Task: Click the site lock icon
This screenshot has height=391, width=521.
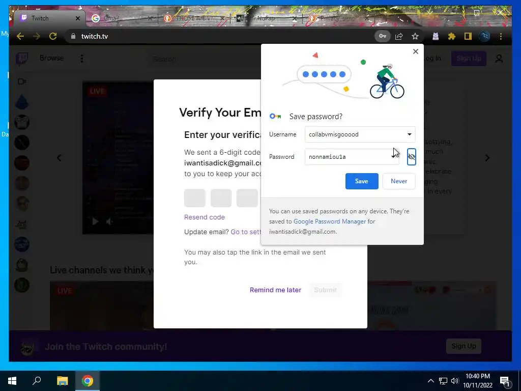Action: (x=73, y=36)
